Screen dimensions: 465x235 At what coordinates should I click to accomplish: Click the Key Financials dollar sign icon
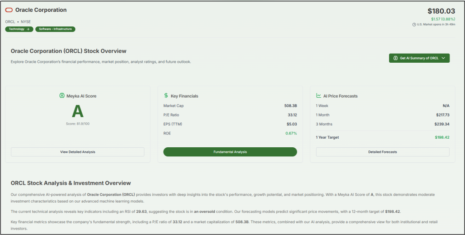[166, 96]
